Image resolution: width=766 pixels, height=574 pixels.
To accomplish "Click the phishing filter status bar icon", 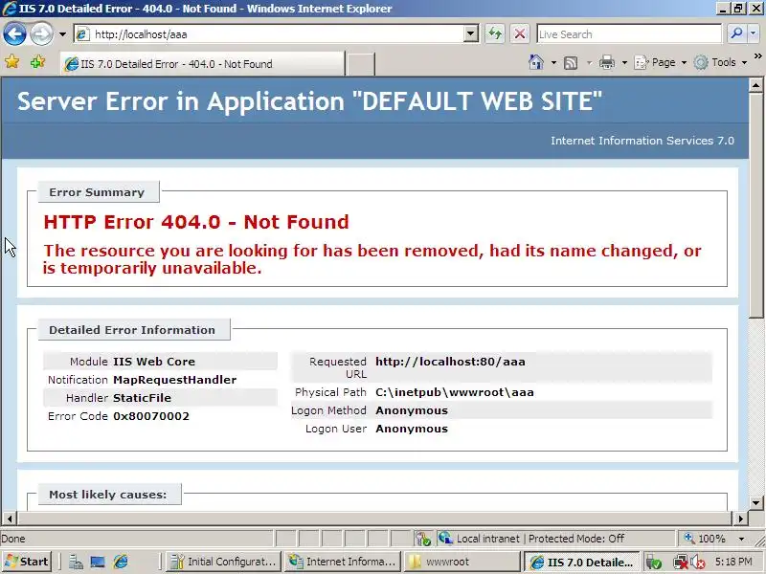I will (422, 539).
